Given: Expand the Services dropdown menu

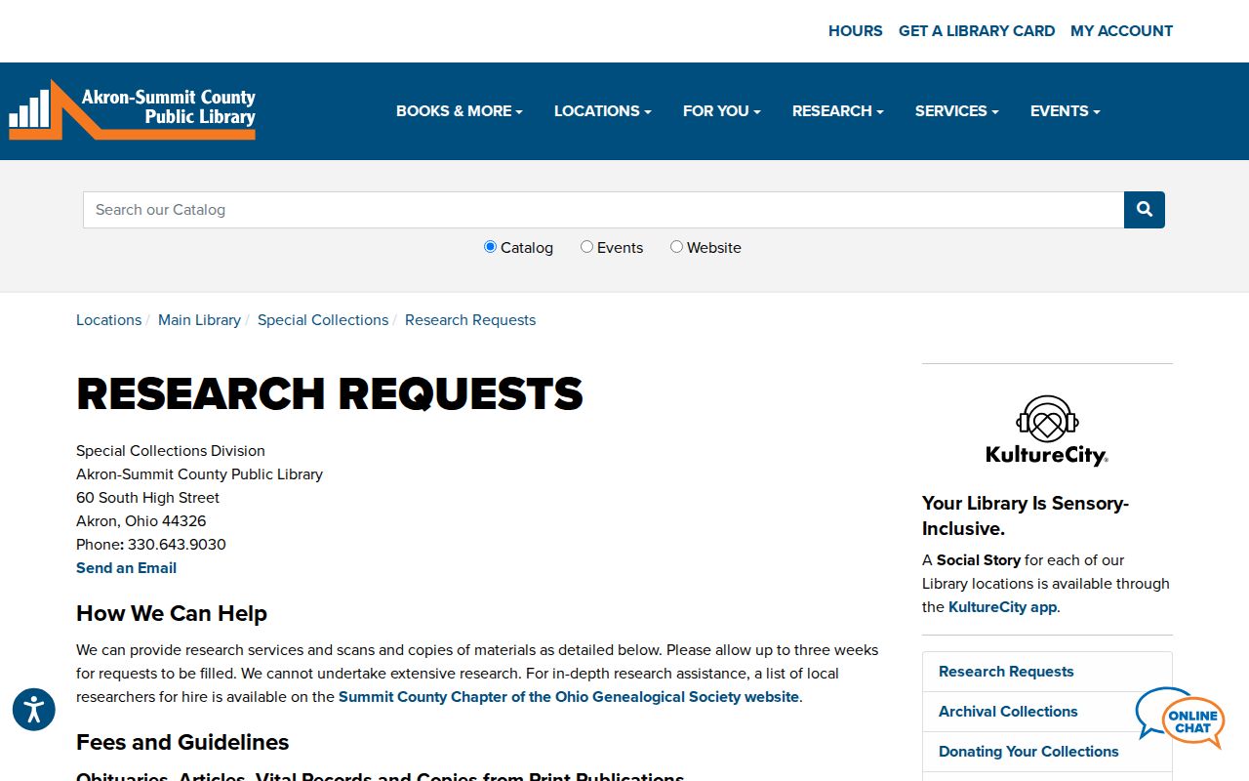Looking at the screenshot, I should tap(957, 111).
